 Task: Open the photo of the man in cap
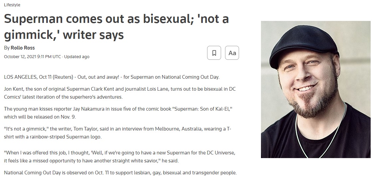click(316, 89)
